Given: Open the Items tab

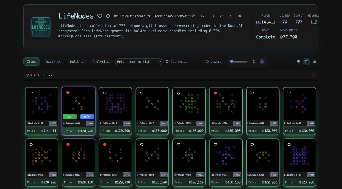Looking at the screenshot, I should pyautogui.click(x=32, y=61).
